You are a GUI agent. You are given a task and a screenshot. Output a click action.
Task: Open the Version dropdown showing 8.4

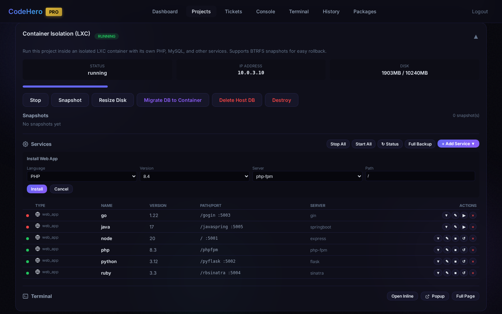tap(195, 177)
